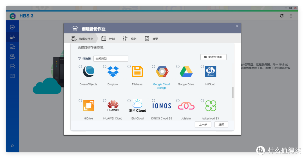The width and height of the screenshot is (304, 158).
Task: Open the job logs sidebar icon
Action: click(12, 76)
